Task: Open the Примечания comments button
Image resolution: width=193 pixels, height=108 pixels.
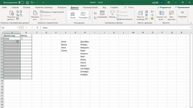Action: coord(182,7)
